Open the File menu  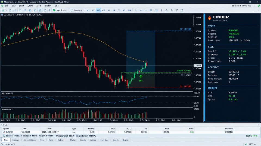[x=7, y=6]
